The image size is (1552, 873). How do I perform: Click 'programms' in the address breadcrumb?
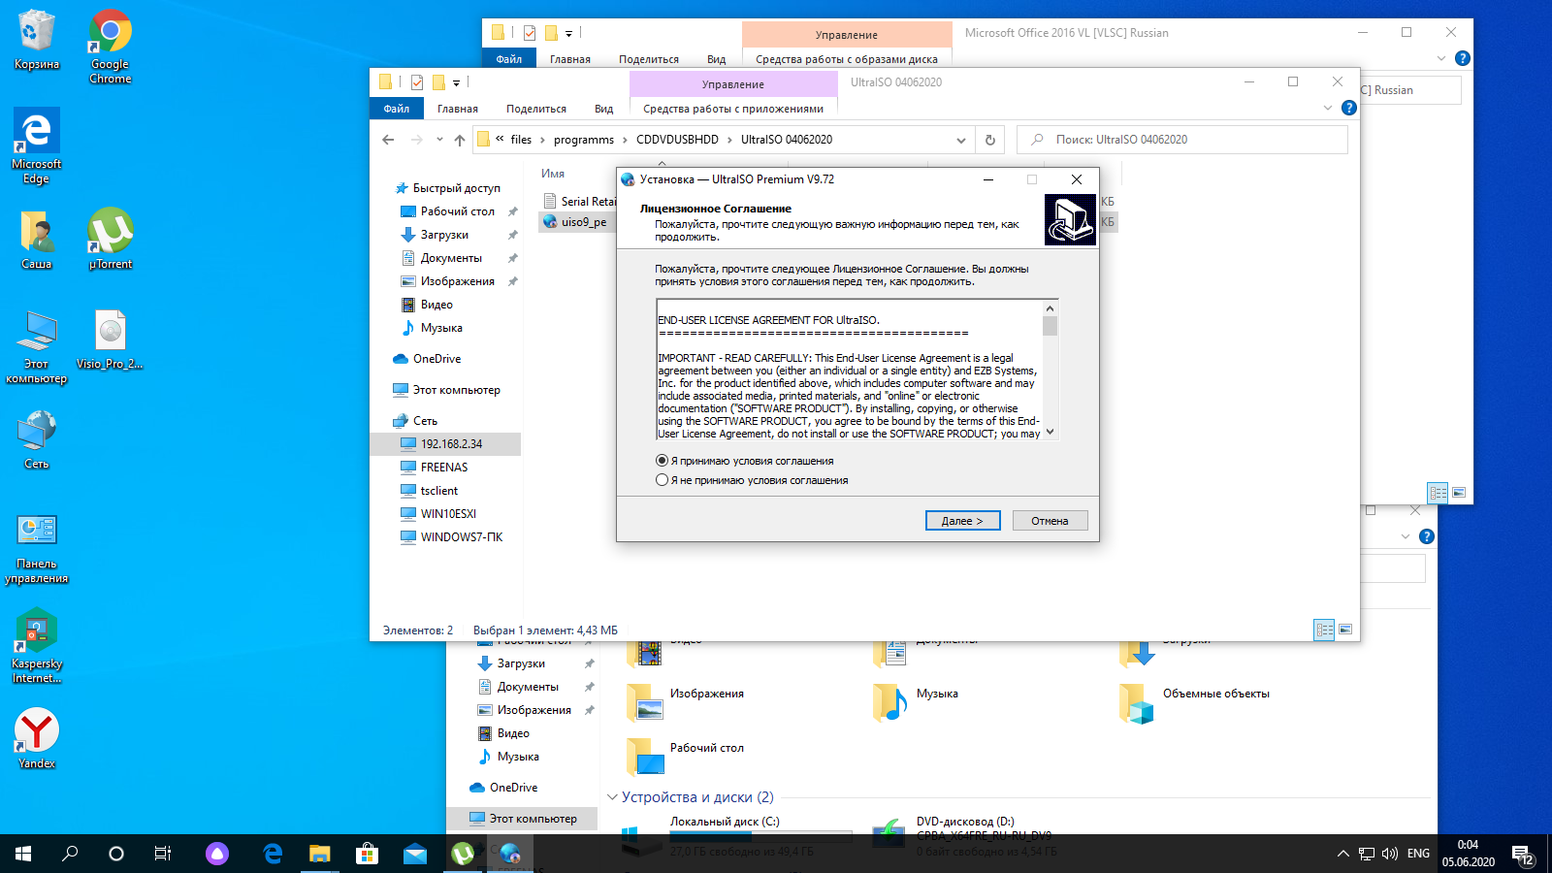(x=584, y=140)
